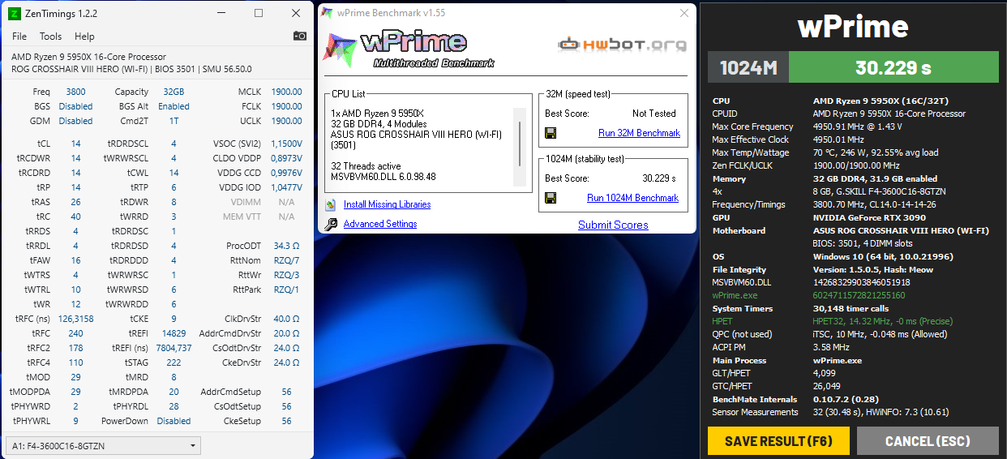Click the RttPark value RZQ/1
This screenshot has height=459, width=1007.
tap(286, 290)
